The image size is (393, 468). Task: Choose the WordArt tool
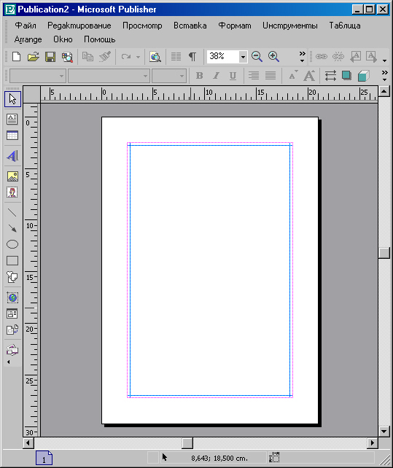[x=12, y=156]
